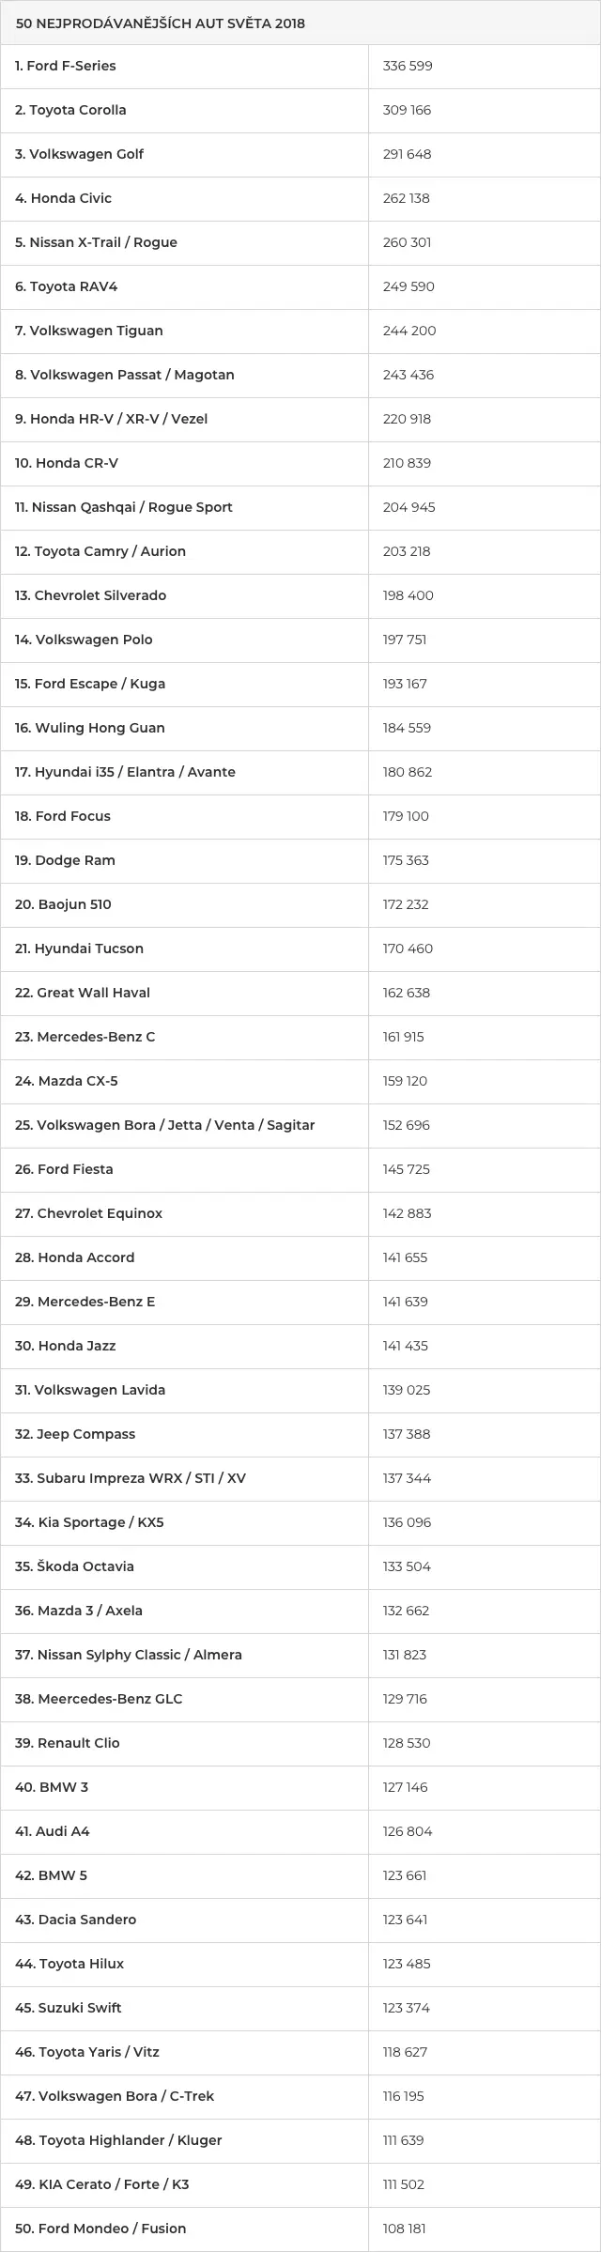Select '50. Ford Mondeo / Fusion' entry
This screenshot has height=2252, width=601.
pos(101,2229)
